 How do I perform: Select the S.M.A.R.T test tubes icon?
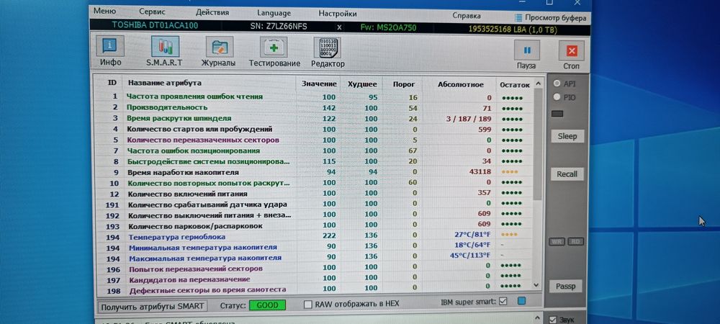[165, 47]
